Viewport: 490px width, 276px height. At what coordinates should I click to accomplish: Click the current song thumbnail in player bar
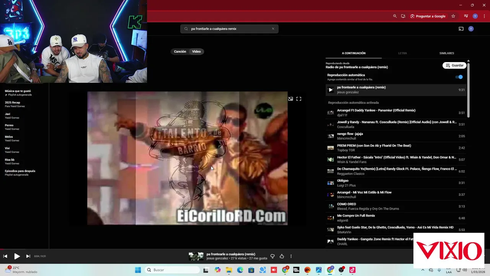pyautogui.click(x=196, y=256)
